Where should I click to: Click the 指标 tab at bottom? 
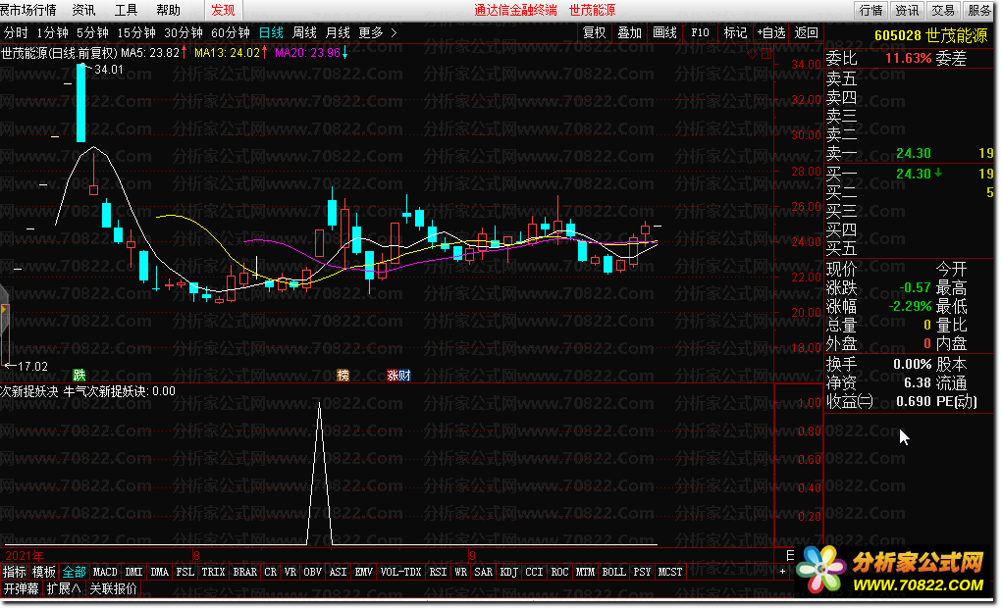[x=15, y=572]
